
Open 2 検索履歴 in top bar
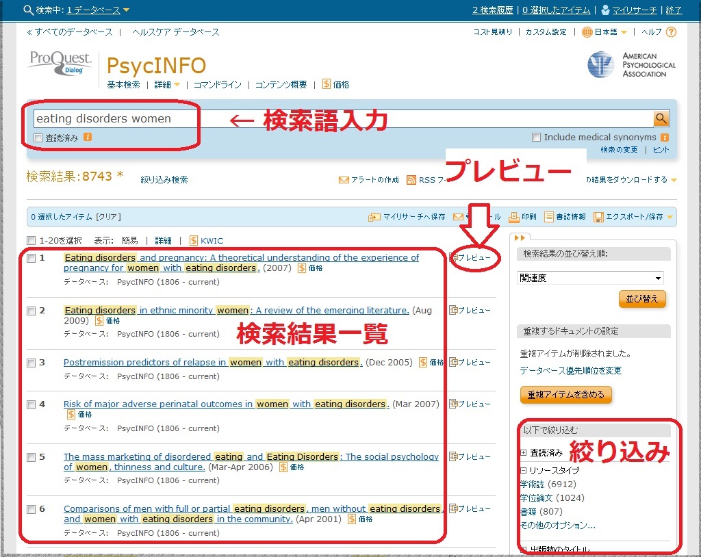click(x=493, y=10)
